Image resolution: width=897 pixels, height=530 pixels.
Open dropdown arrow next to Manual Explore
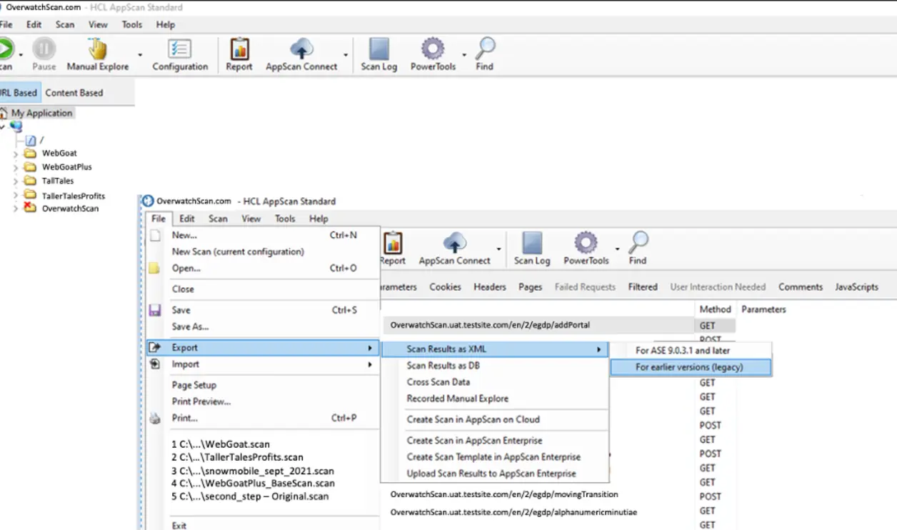pyautogui.click(x=140, y=55)
